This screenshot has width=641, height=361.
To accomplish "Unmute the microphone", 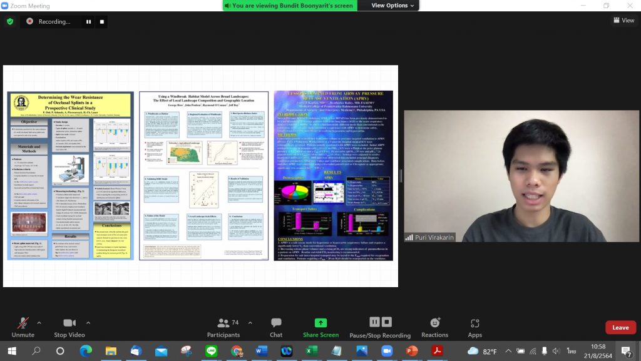I will coord(23,327).
